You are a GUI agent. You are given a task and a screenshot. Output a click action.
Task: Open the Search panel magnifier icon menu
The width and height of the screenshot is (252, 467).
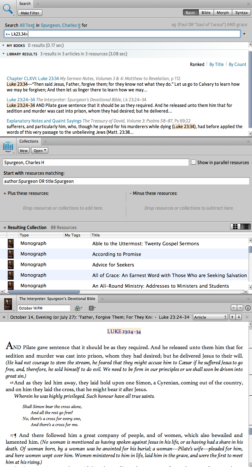[x=8, y=9]
